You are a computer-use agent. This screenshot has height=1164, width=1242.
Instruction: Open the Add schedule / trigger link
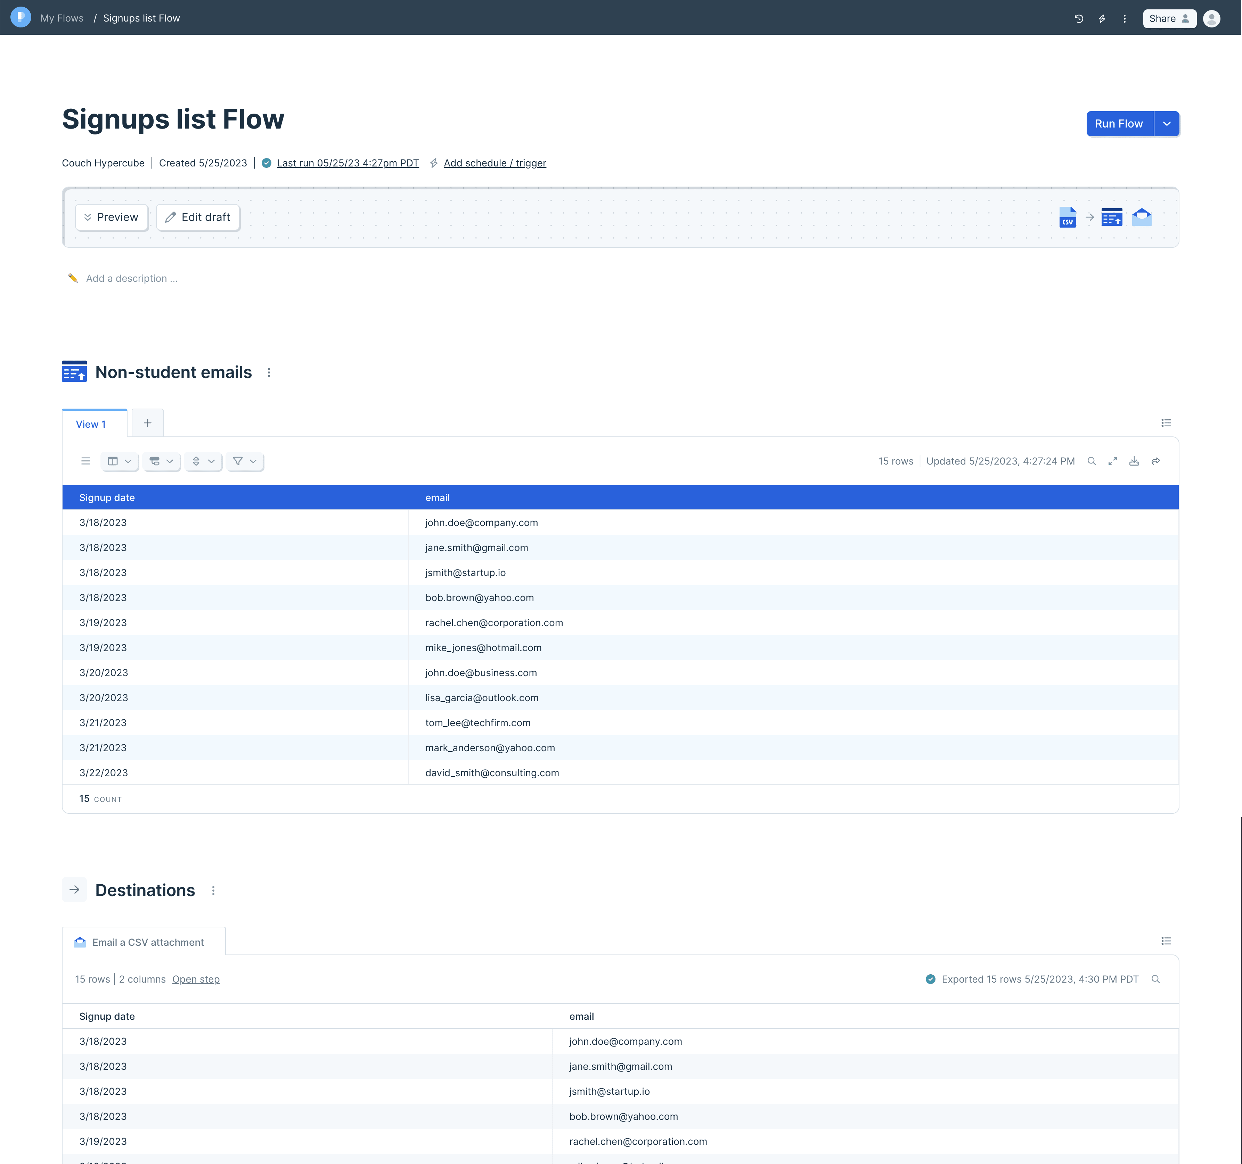[494, 163]
